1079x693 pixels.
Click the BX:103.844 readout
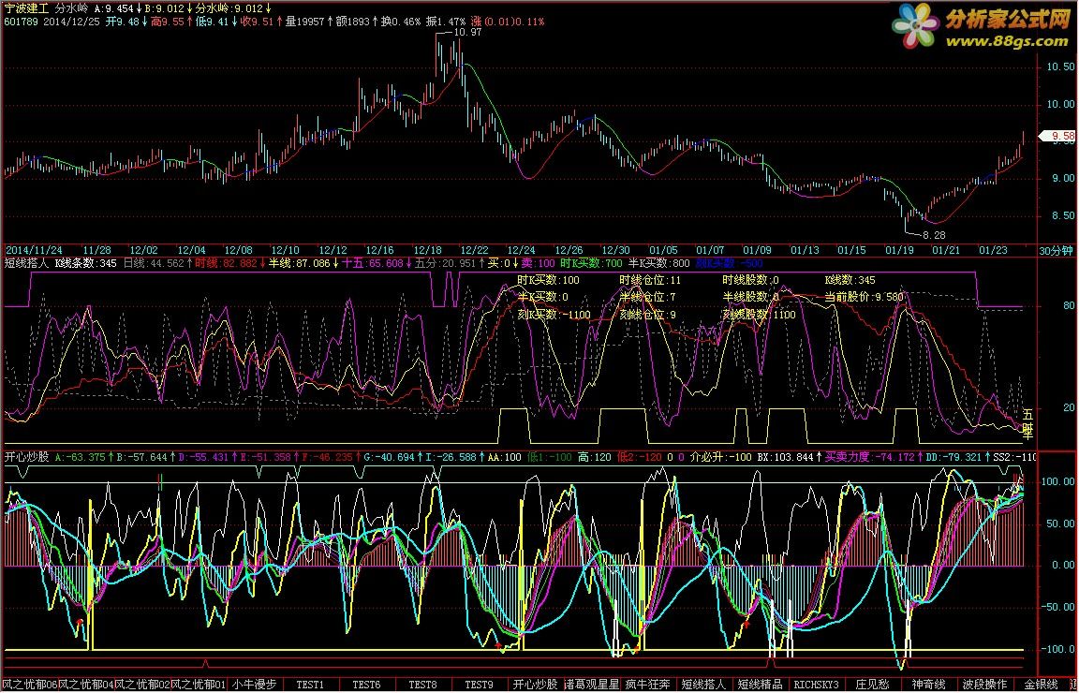click(x=785, y=457)
